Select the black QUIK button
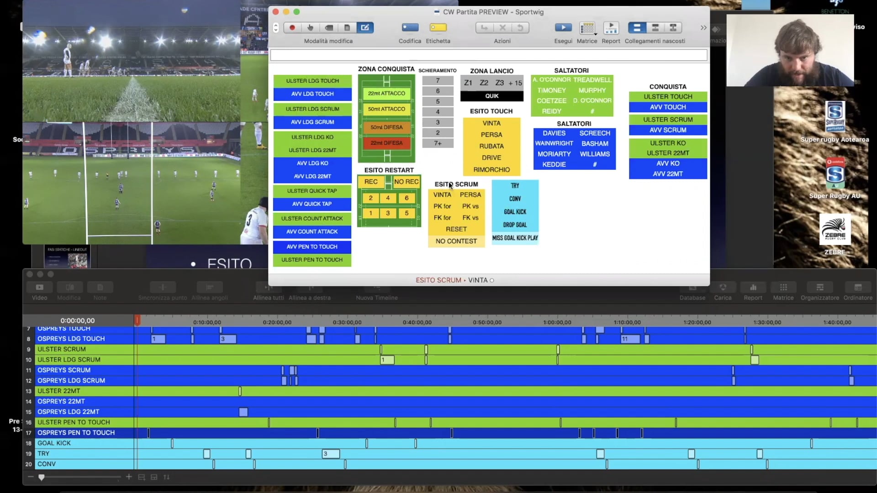The height and width of the screenshot is (493, 877). click(x=492, y=96)
